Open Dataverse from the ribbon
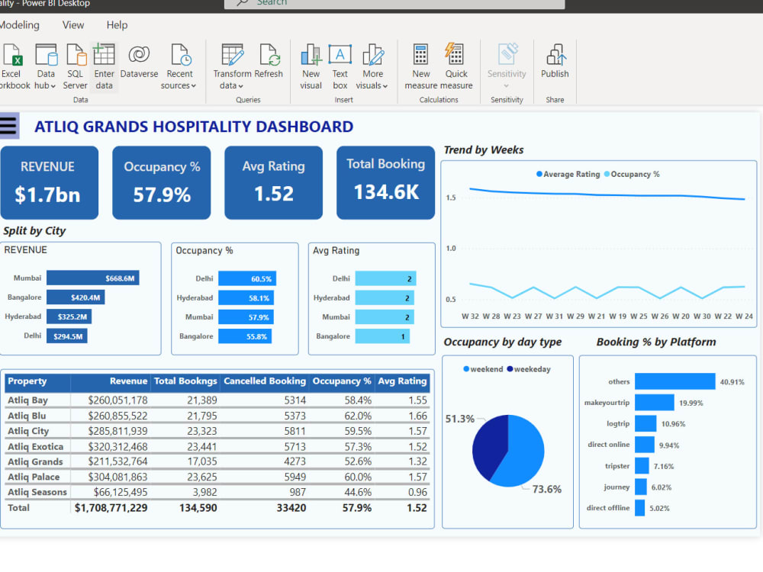Image resolution: width=763 pixels, height=572 pixels. click(139, 66)
